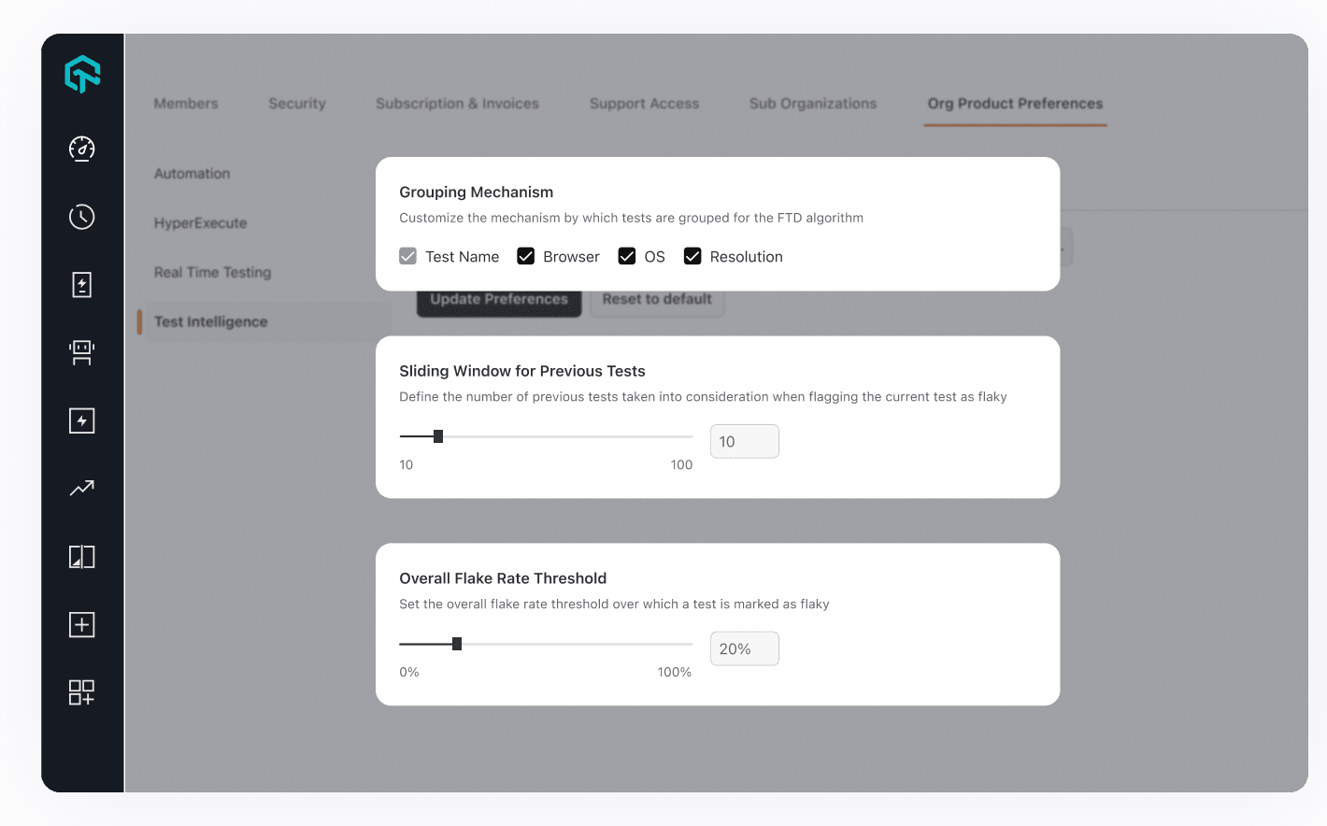The width and height of the screenshot is (1327, 826).
Task: Select the clock history icon in sidebar
Action: click(x=81, y=217)
